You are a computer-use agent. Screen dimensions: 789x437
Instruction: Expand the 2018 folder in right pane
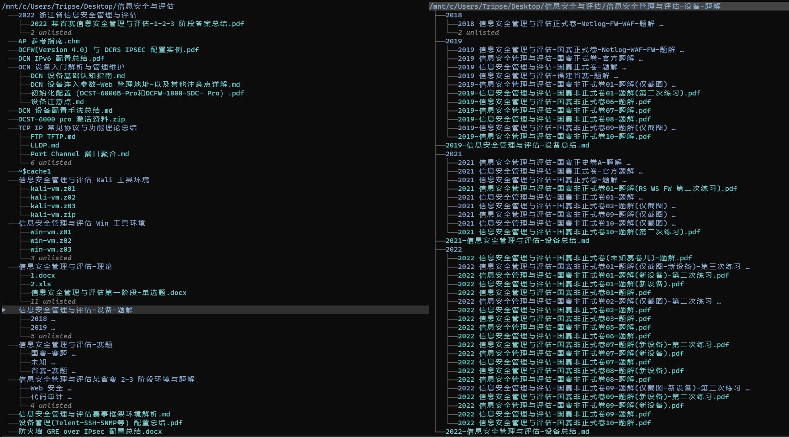(453, 15)
